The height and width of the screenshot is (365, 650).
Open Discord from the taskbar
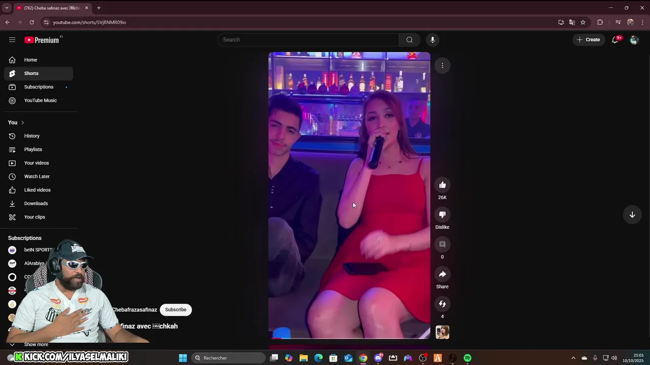pos(378,358)
